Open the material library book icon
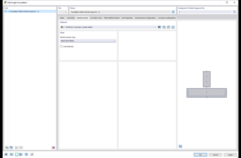Viewport: 241px width, 158px height. tap(159, 27)
